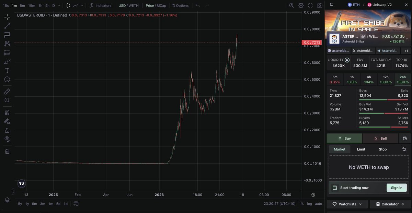This screenshot has height=213, width=412.
Task: Redo last chart action
Action: [x=207, y=5]
